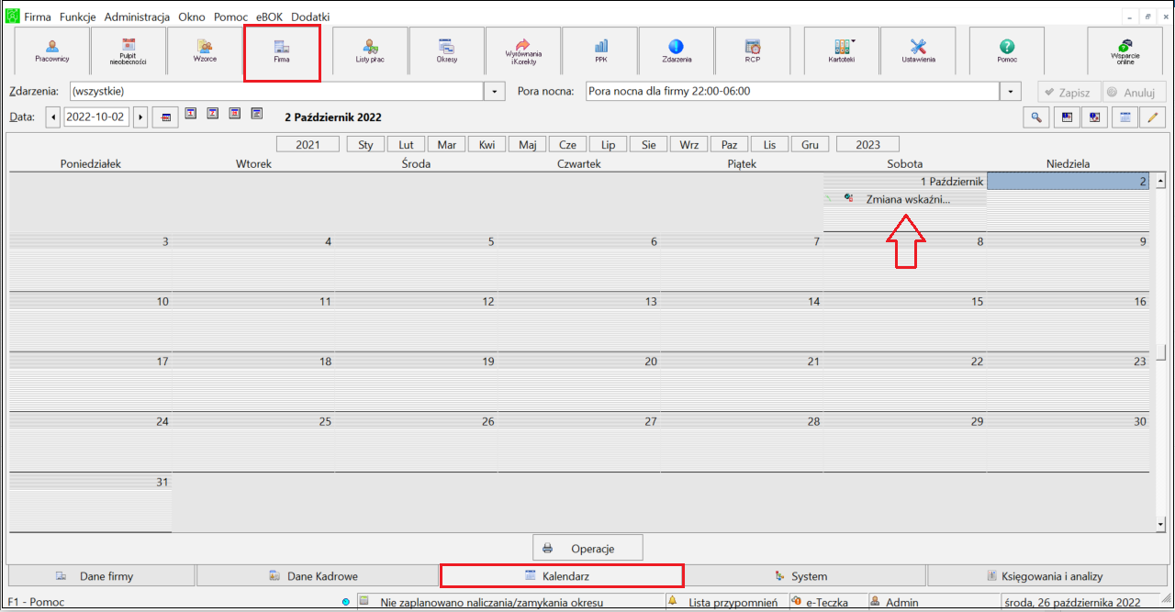Screen dimensions: 1175x612
Task: Select the Paz month button
Action: coord(729,144)
